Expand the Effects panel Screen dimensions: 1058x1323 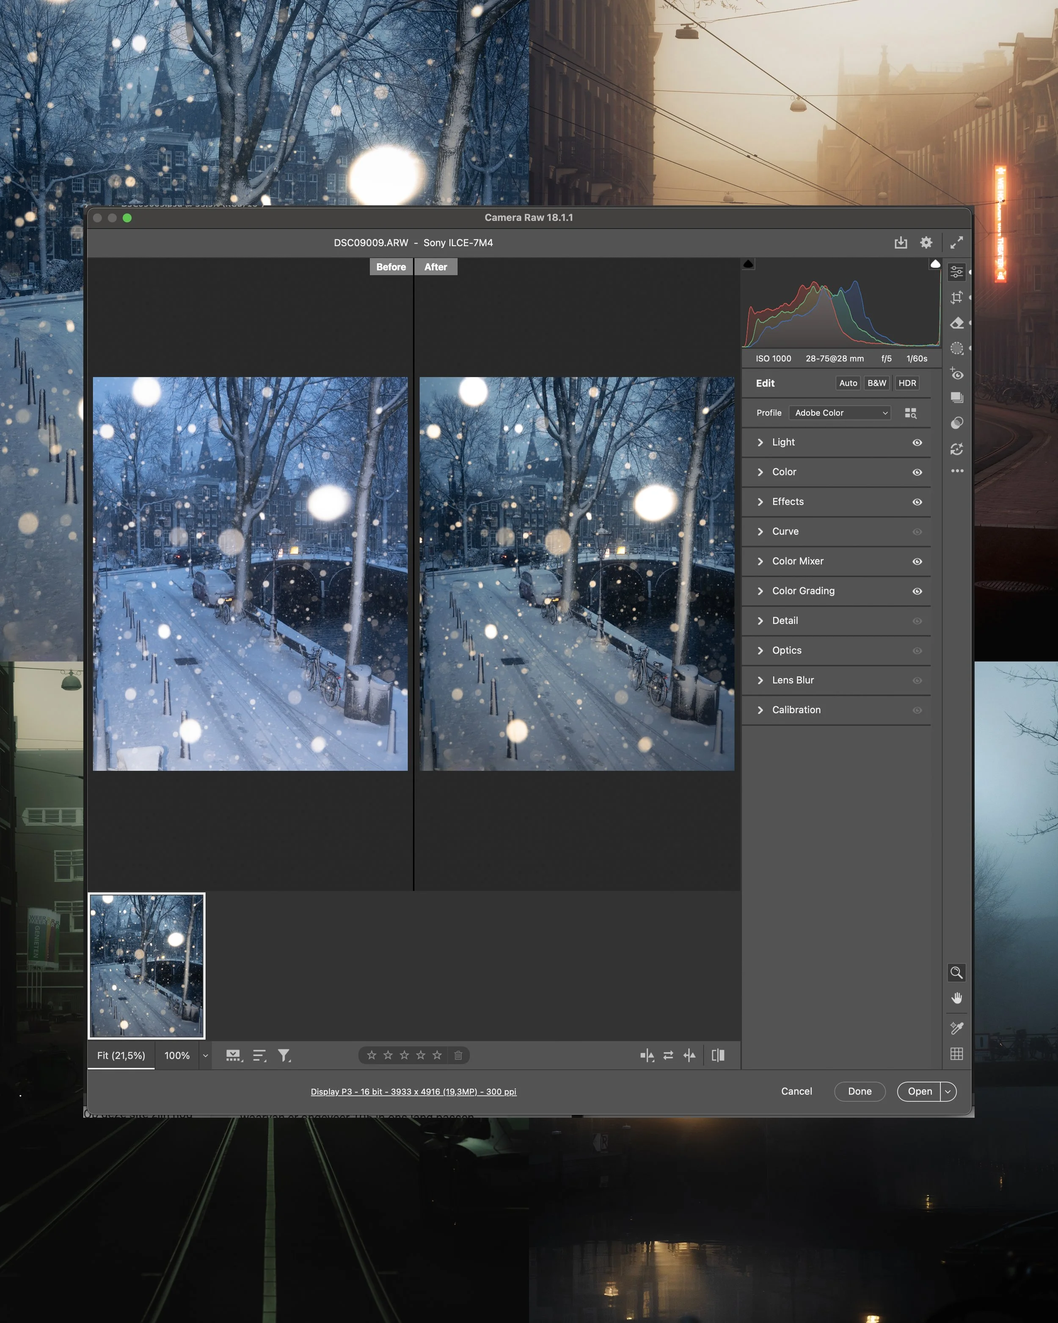click(788, 502)
